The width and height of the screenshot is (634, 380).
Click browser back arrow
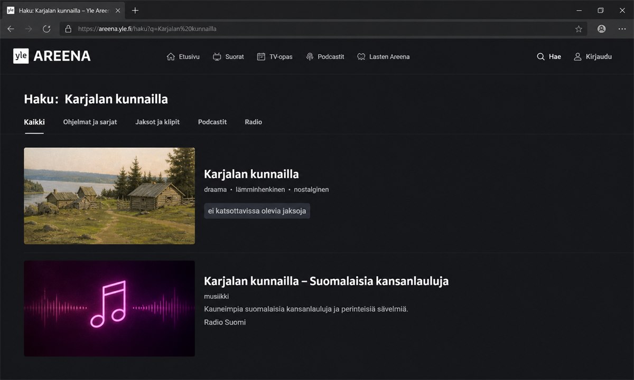point(11,29)
